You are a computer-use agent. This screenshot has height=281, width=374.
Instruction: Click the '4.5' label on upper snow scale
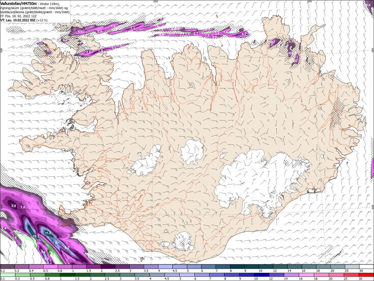pos(175,271)
